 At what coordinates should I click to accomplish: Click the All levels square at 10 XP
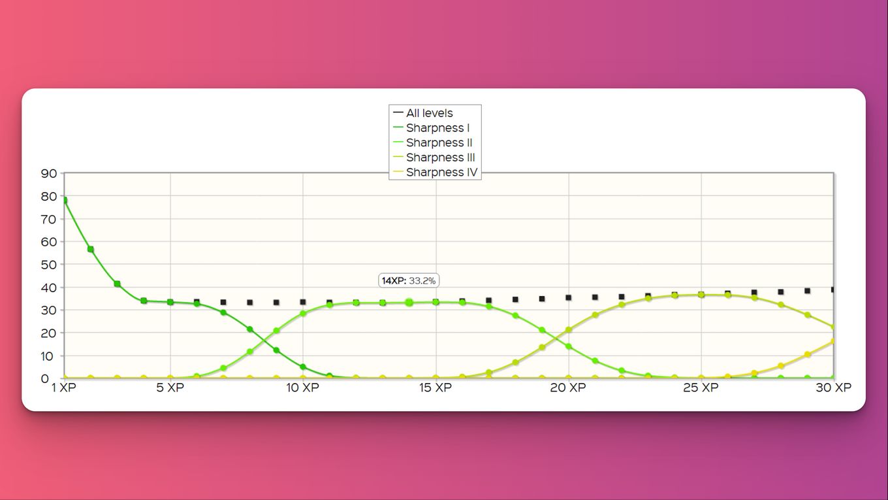tap(303, 302)
